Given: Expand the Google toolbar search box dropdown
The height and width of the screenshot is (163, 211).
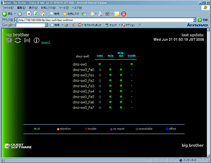Looking at the screenshot, I should coord(46,25).
